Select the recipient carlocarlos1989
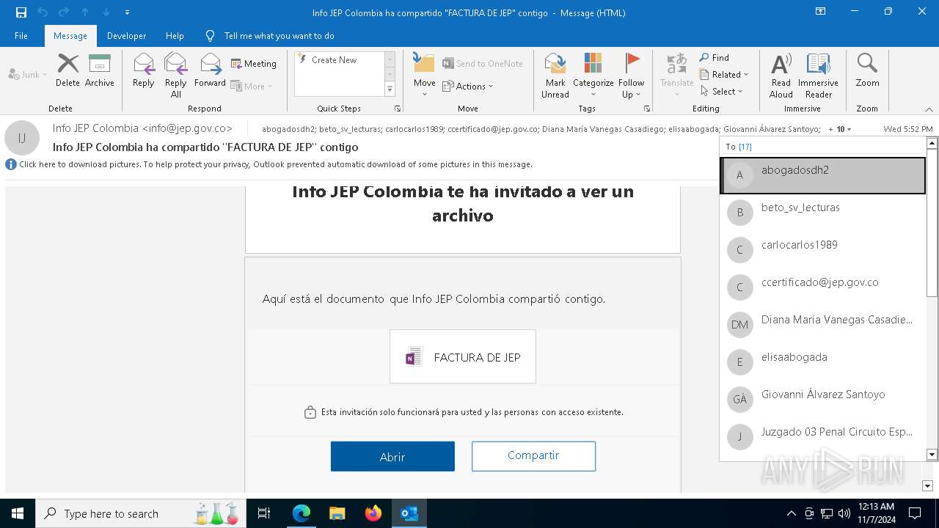 823,250
